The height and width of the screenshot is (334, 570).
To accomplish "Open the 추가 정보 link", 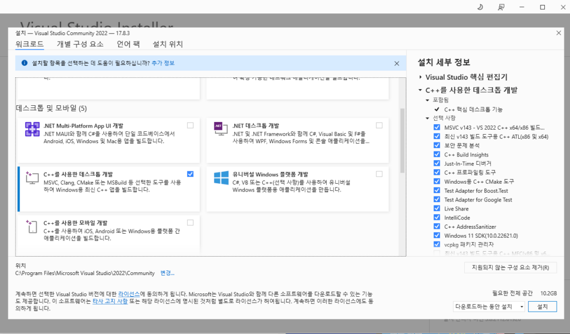I will (x=163, y=63).
